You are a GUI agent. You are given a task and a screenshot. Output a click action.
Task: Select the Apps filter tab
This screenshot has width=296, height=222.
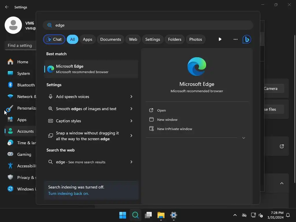click(x=87, y=39)
